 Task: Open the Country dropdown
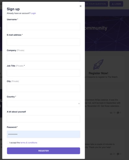click(44, 104)
